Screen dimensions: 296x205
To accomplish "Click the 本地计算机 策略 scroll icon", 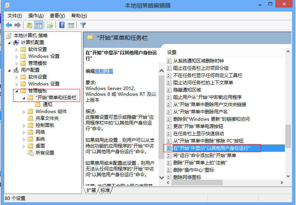I will 9,36.
